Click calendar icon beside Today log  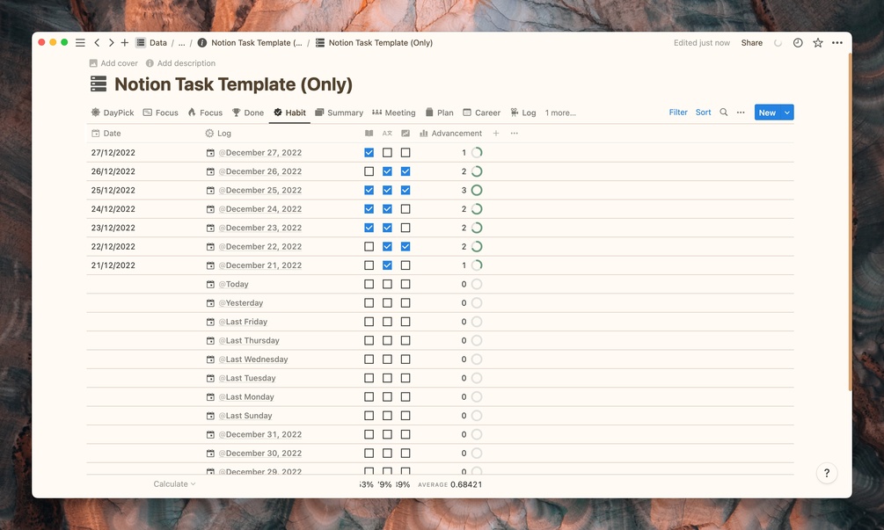(210, 285)
